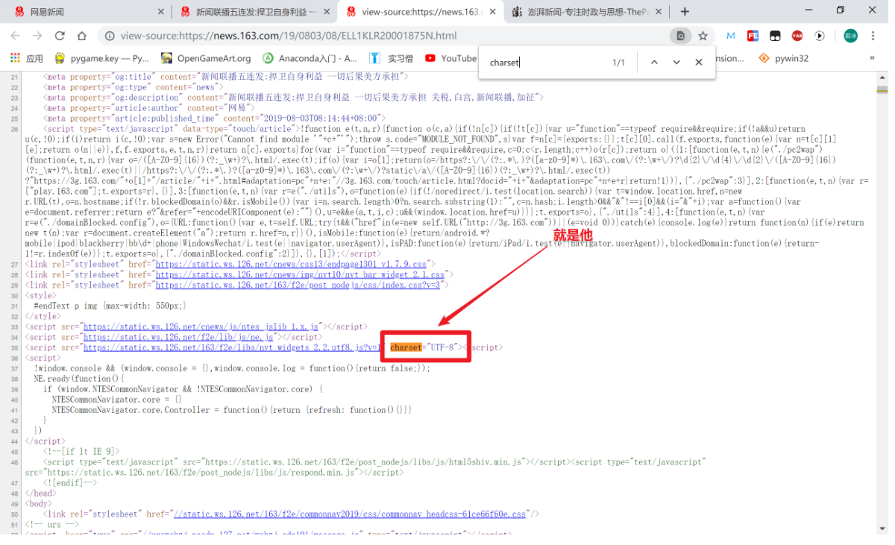895x545 pixels.
Task: Open the ntes_jslib_1.x.js link
Action: [x=201, y=327]
